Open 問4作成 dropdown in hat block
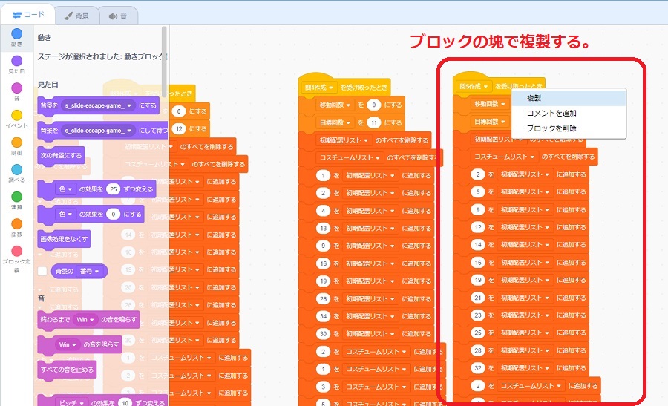668x406 pixels. tap(318, 88)
